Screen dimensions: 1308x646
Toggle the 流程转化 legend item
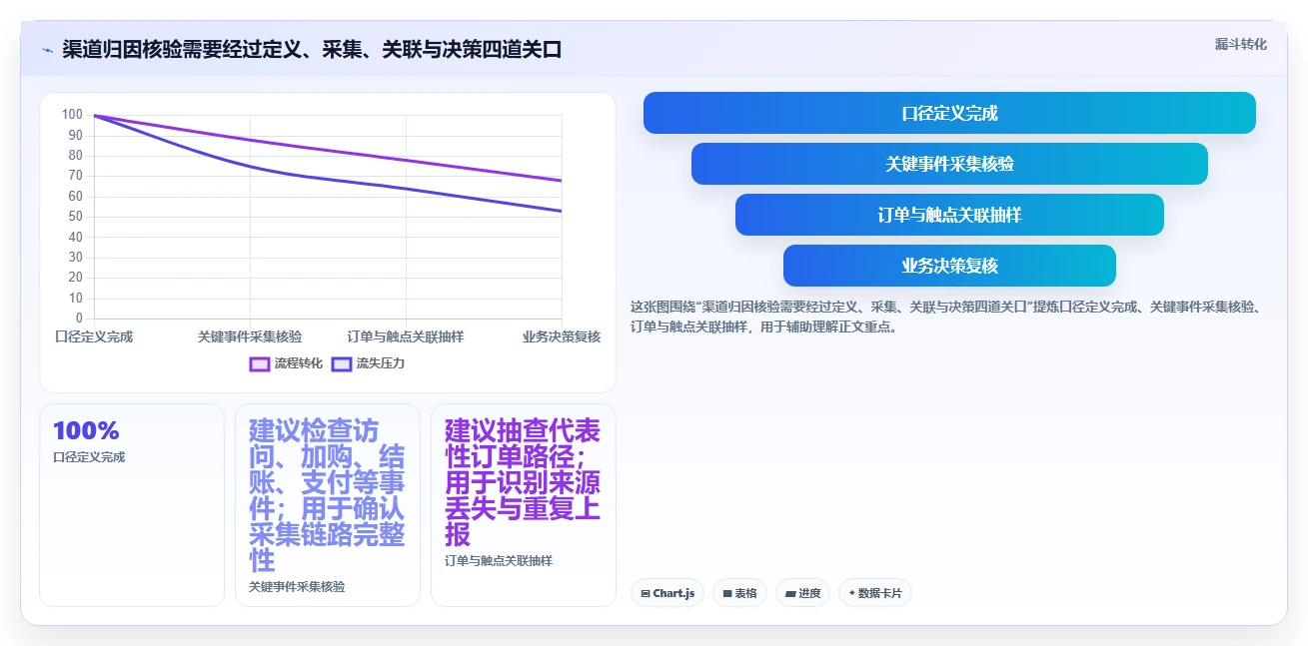286,363
